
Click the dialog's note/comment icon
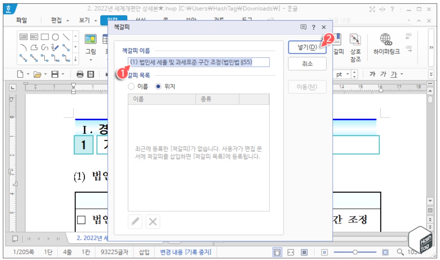click(x=303, y=27)
